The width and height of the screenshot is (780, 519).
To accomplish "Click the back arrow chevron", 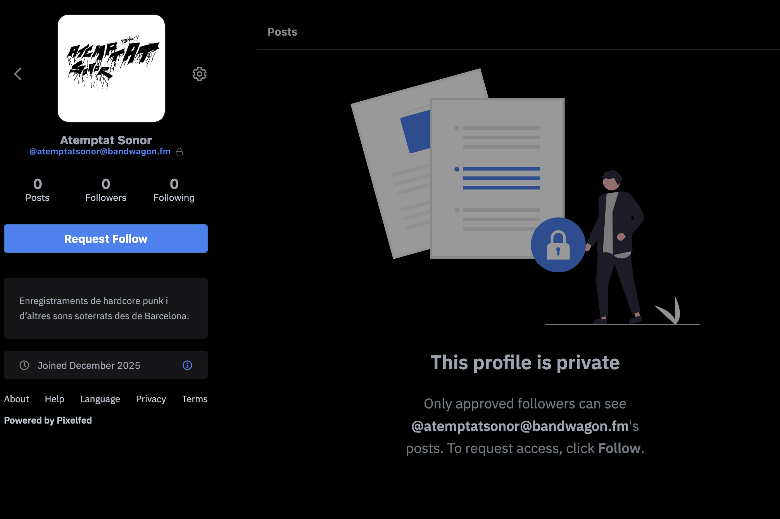I will click(18, 74).
